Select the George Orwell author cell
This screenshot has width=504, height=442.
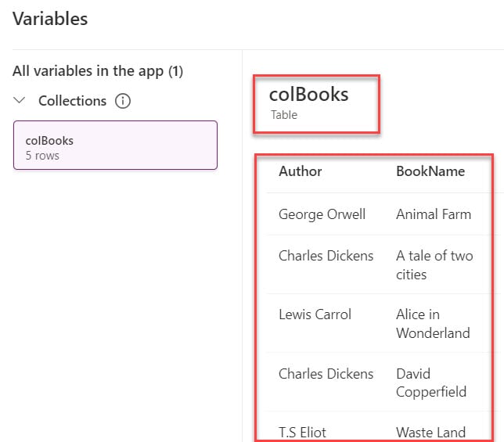click(x=322, y=214)
